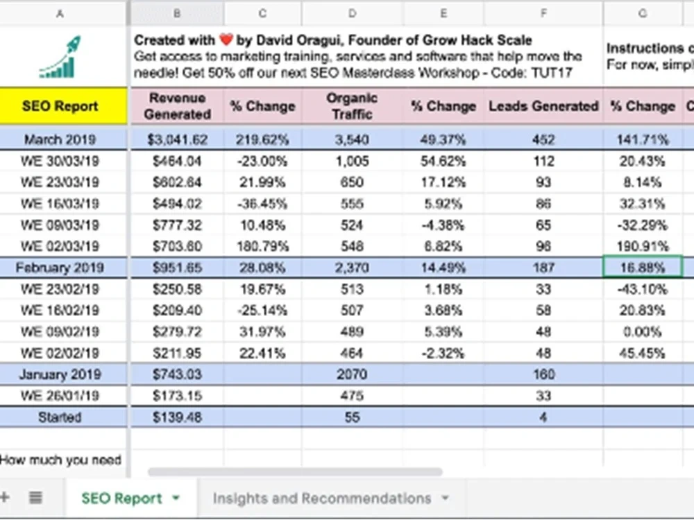Select the -23.00% change cell
The image size is (694, 520).
[262, 161]
